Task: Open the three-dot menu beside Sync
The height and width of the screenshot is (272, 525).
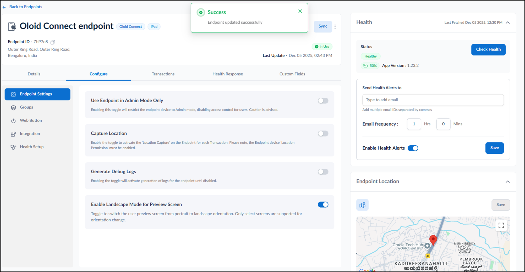Action: (x=335, y=26)
